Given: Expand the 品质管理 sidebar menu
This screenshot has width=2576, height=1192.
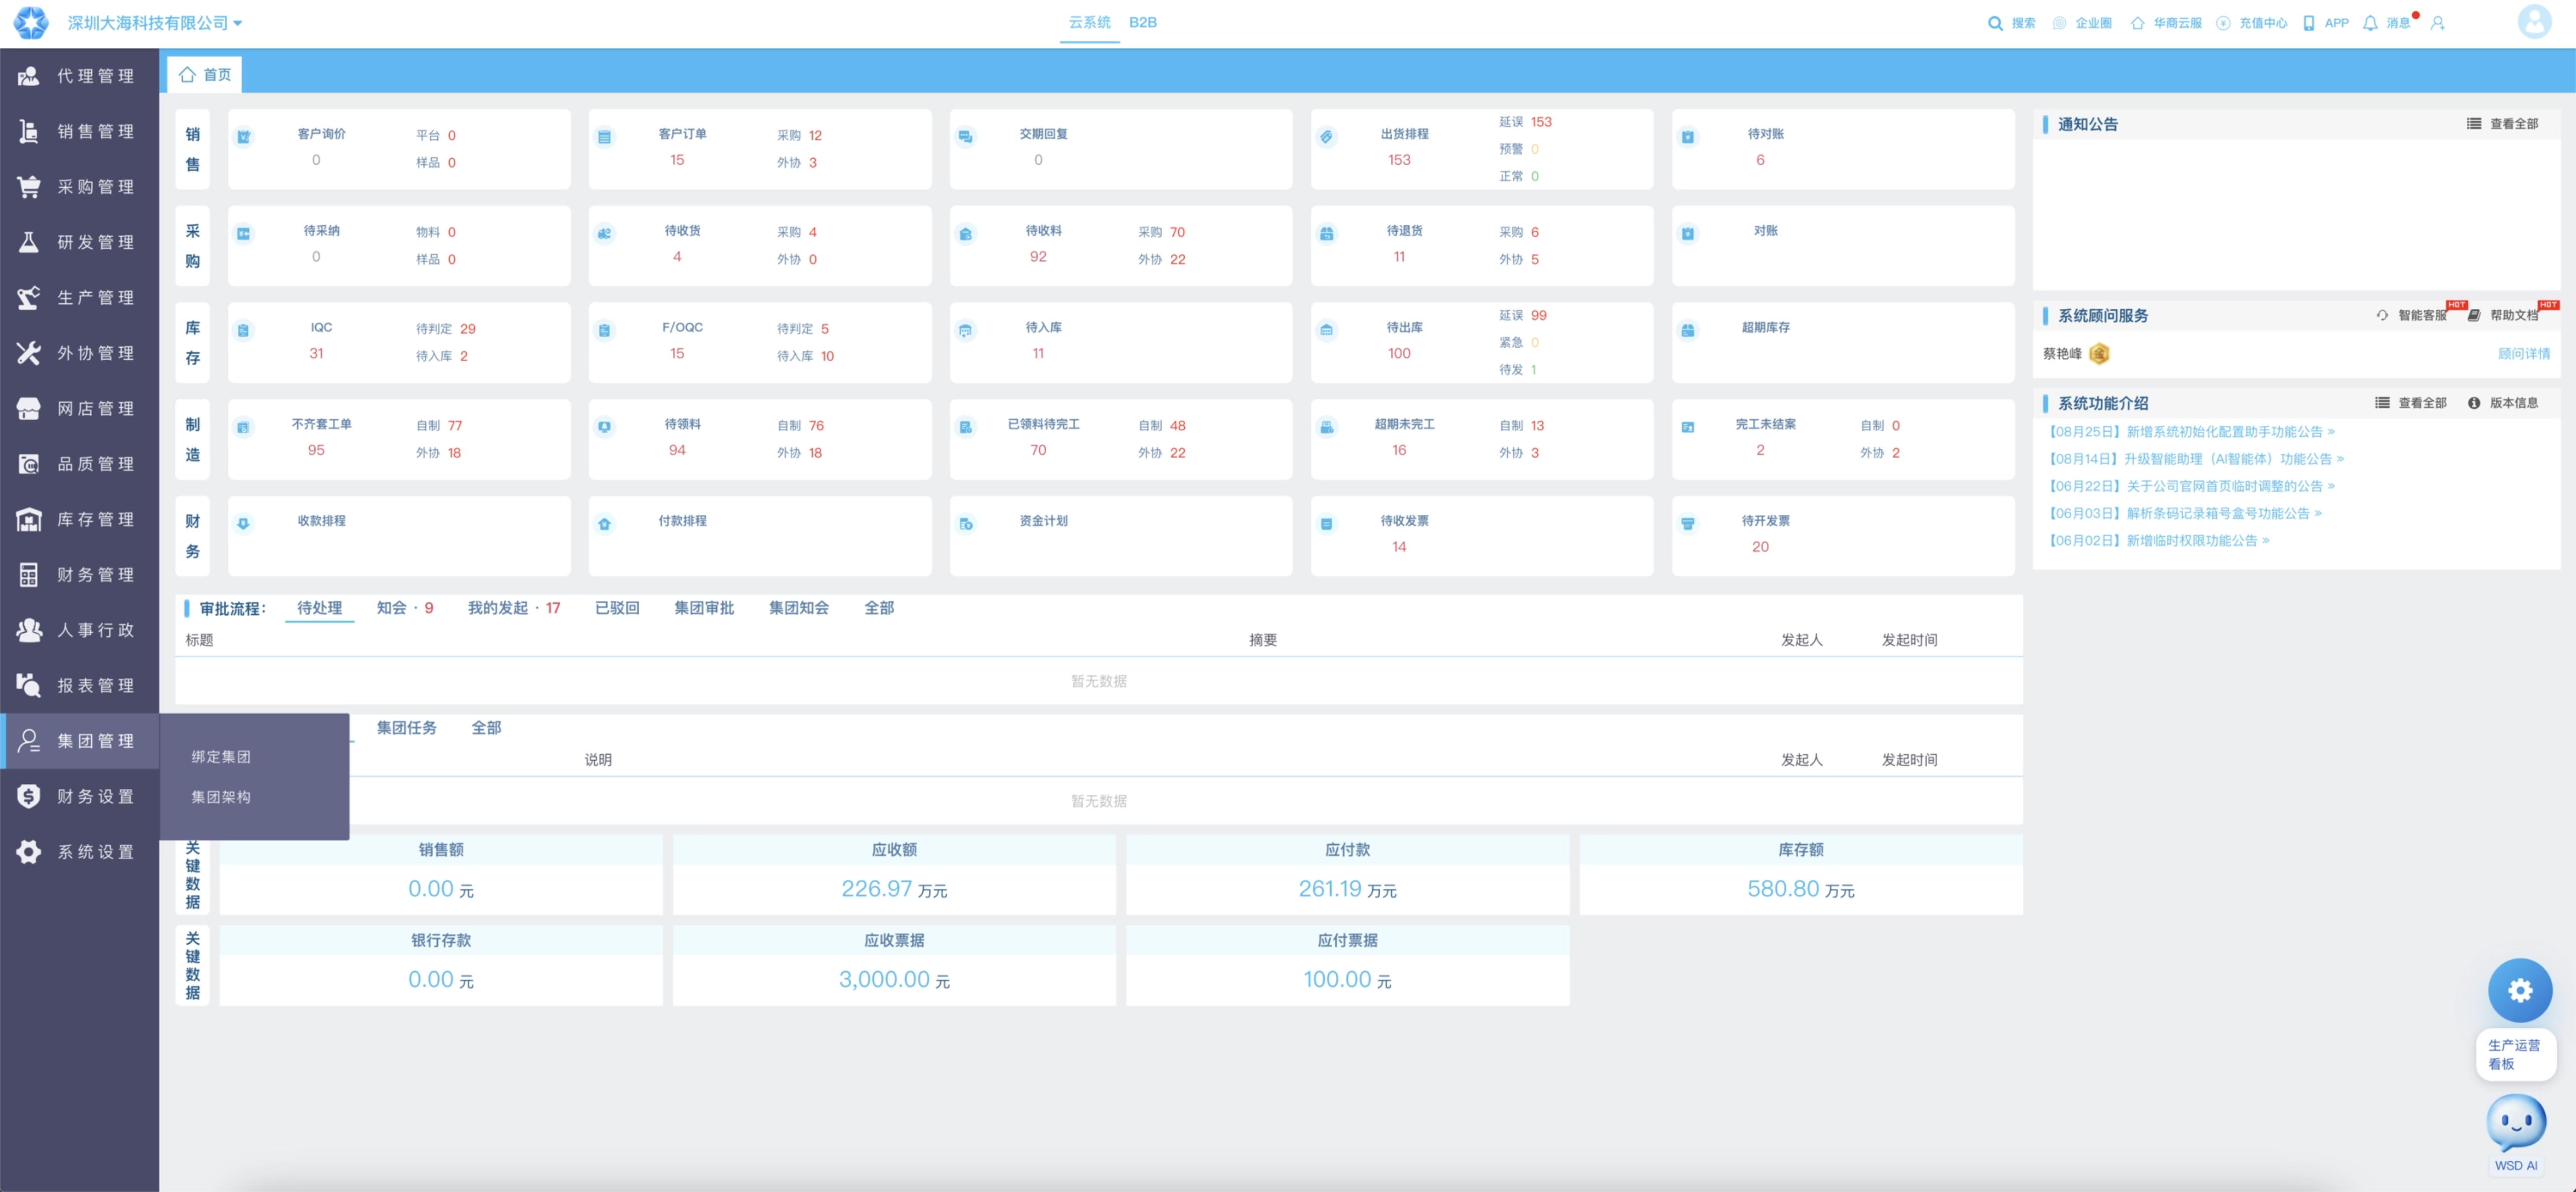Looking at the screenshot, I should [79, 464].
